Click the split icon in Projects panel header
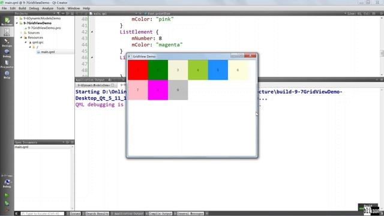Viewport: 384px width, 216px height. point(68,13)
